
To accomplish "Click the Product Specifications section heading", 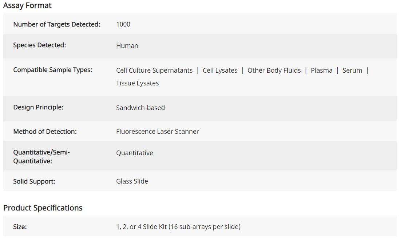I will [x=43, y=208].
